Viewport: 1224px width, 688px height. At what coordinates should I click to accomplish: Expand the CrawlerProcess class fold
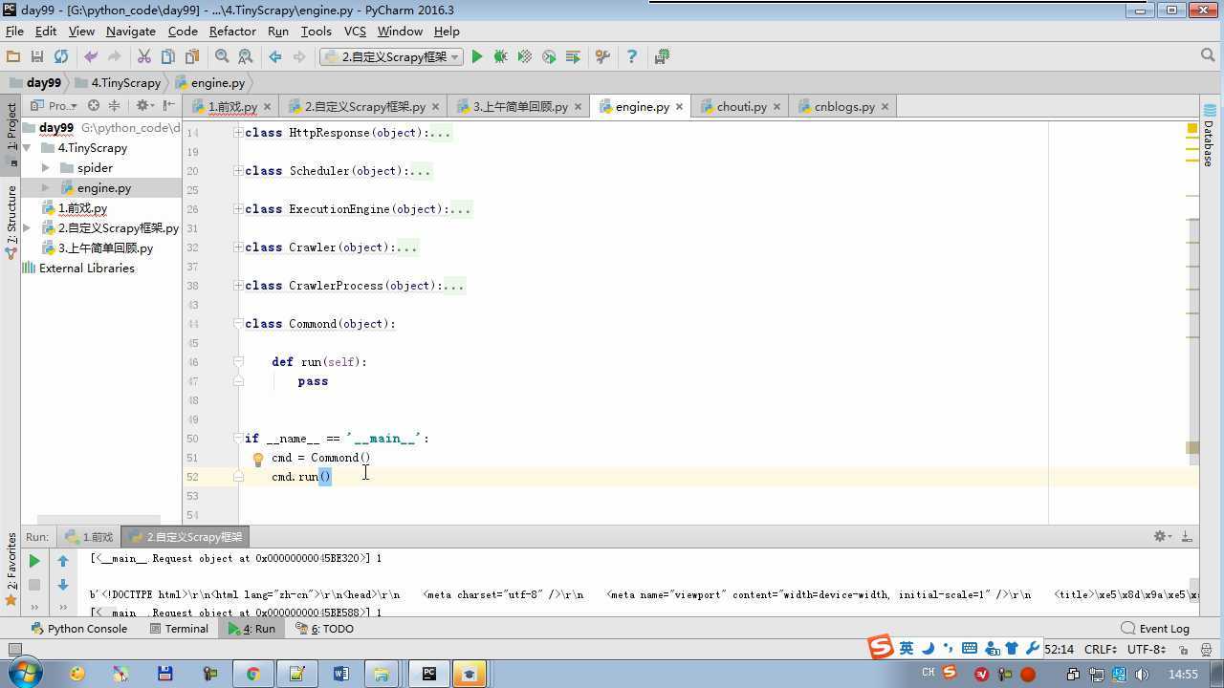pyautogui.click(x=238, y=286)
